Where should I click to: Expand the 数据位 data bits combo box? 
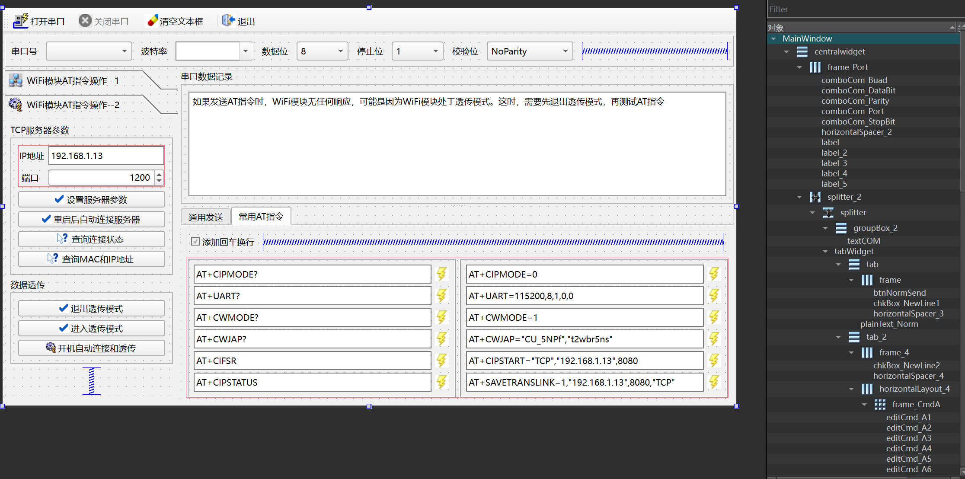click(340, 51)
